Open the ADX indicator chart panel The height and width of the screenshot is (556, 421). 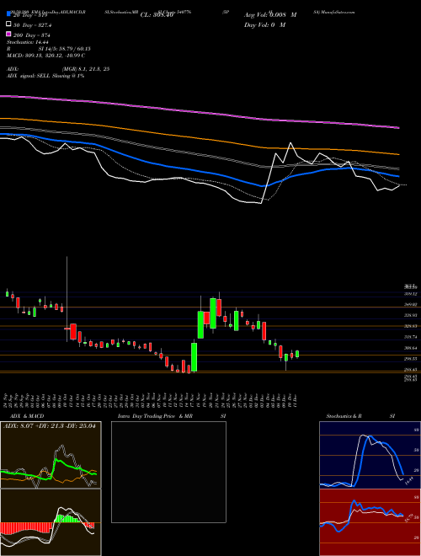click(x=51, y=455)
